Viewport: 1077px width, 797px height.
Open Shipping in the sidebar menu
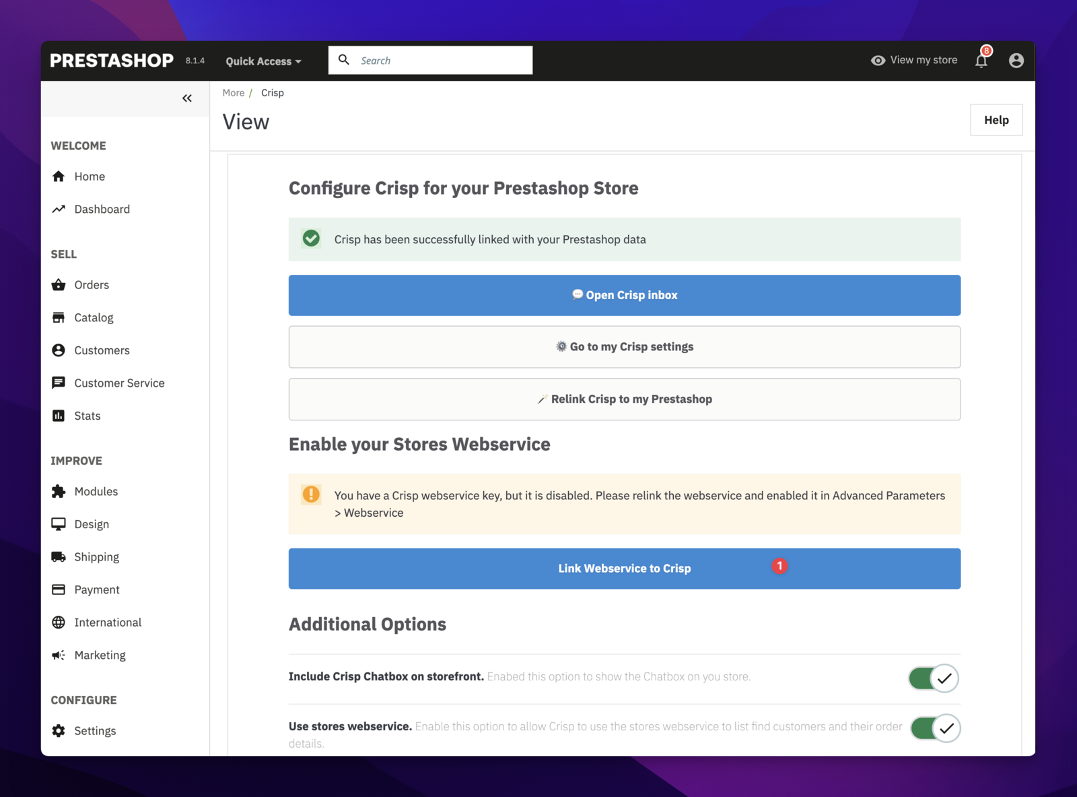(97, 556)
